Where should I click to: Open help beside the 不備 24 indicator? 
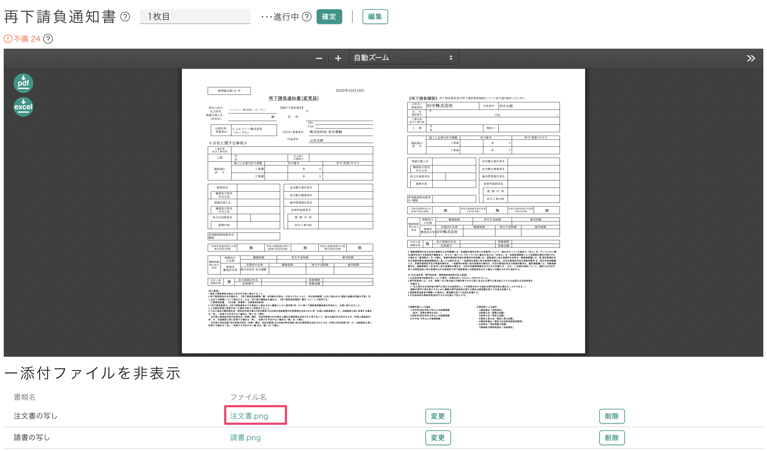coord(48,39)
